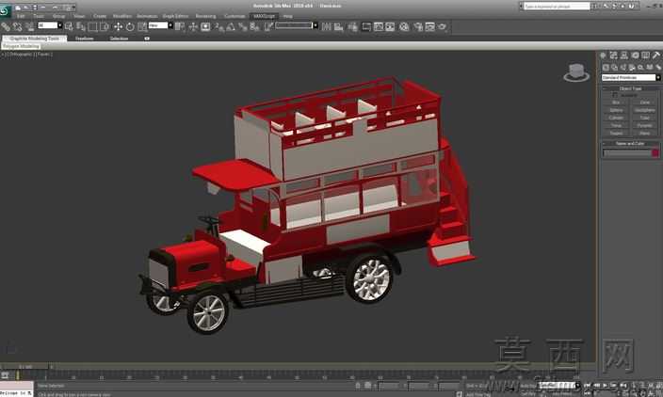Open the Modify command panel tab
The image size is (663, 397).
tap(613, 56)
